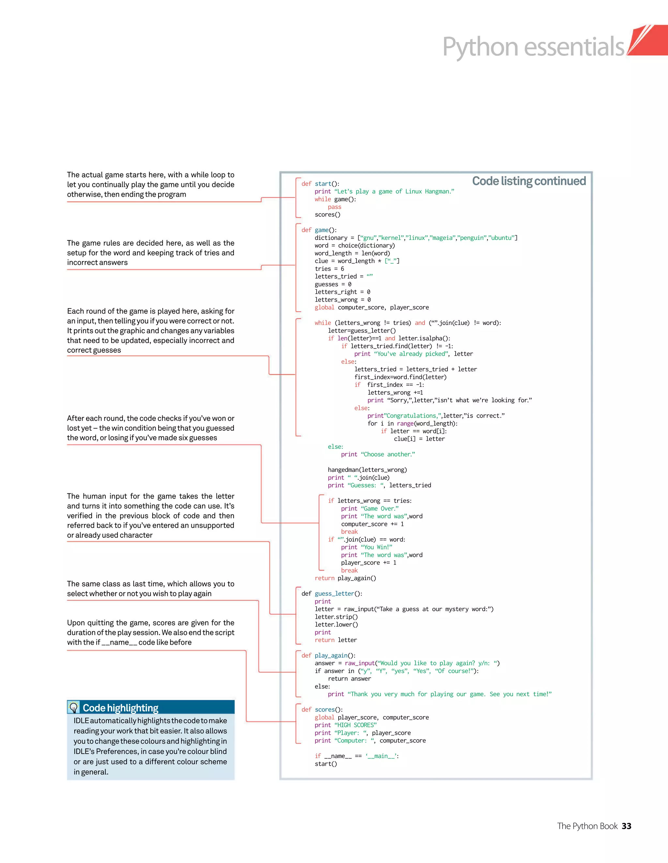Click 'letters_wrong +=1' code line

click(395, 393)
